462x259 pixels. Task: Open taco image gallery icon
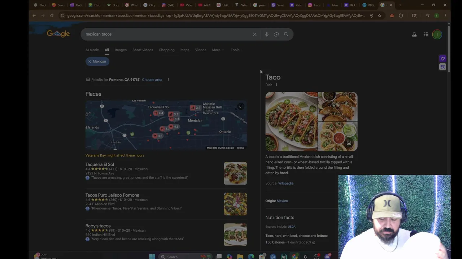click(349, 143)
